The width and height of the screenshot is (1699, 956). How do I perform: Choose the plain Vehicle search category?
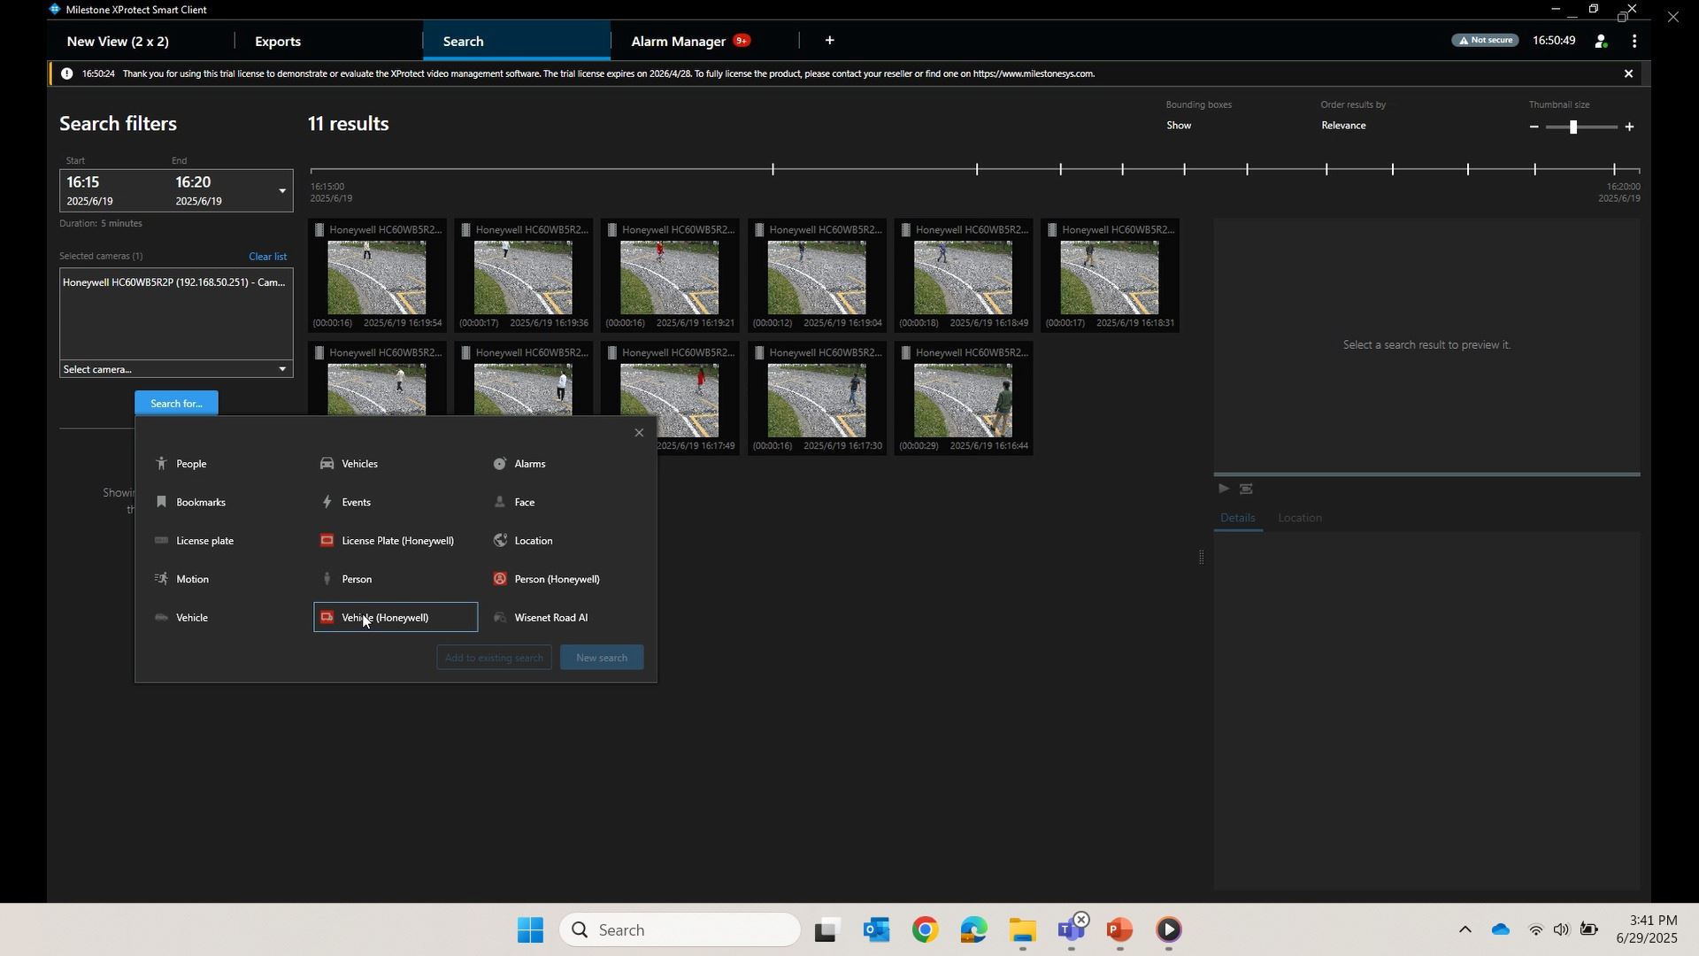click(x=181, y=618)
